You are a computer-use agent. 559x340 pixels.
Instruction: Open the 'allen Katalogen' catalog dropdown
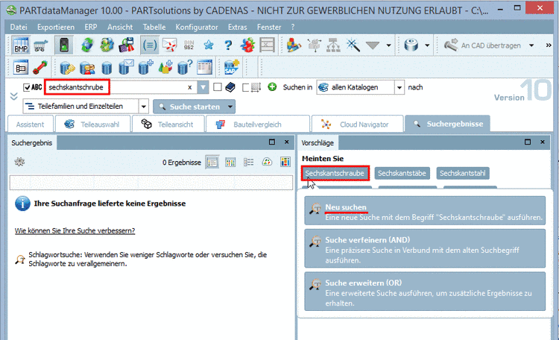point(399,87)
